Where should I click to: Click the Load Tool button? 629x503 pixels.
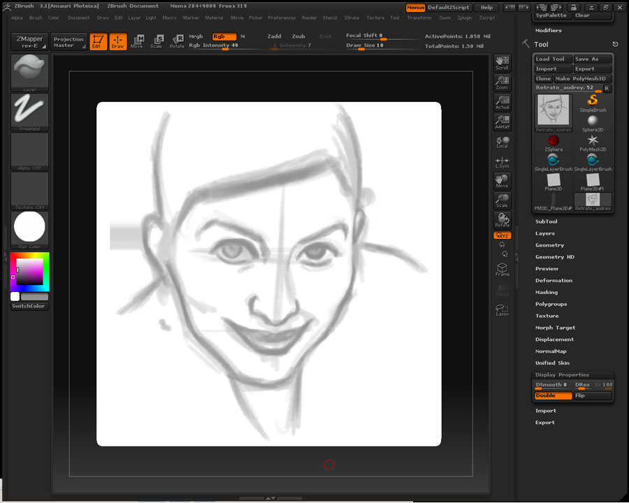pyautogui.click(x=552, y=59)
